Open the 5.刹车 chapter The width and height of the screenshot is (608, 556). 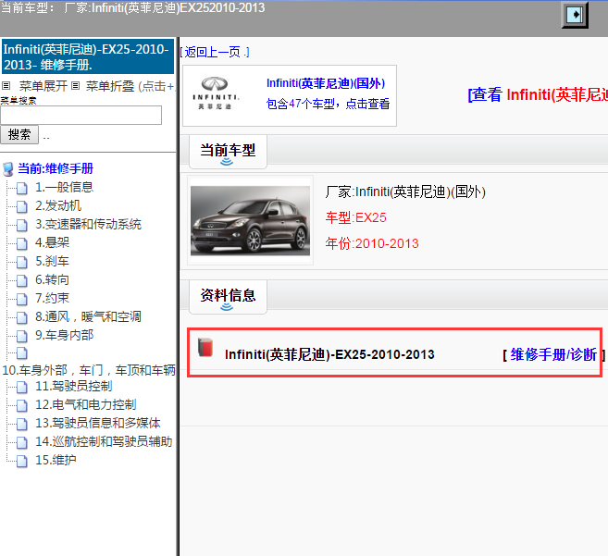[53, 261]
